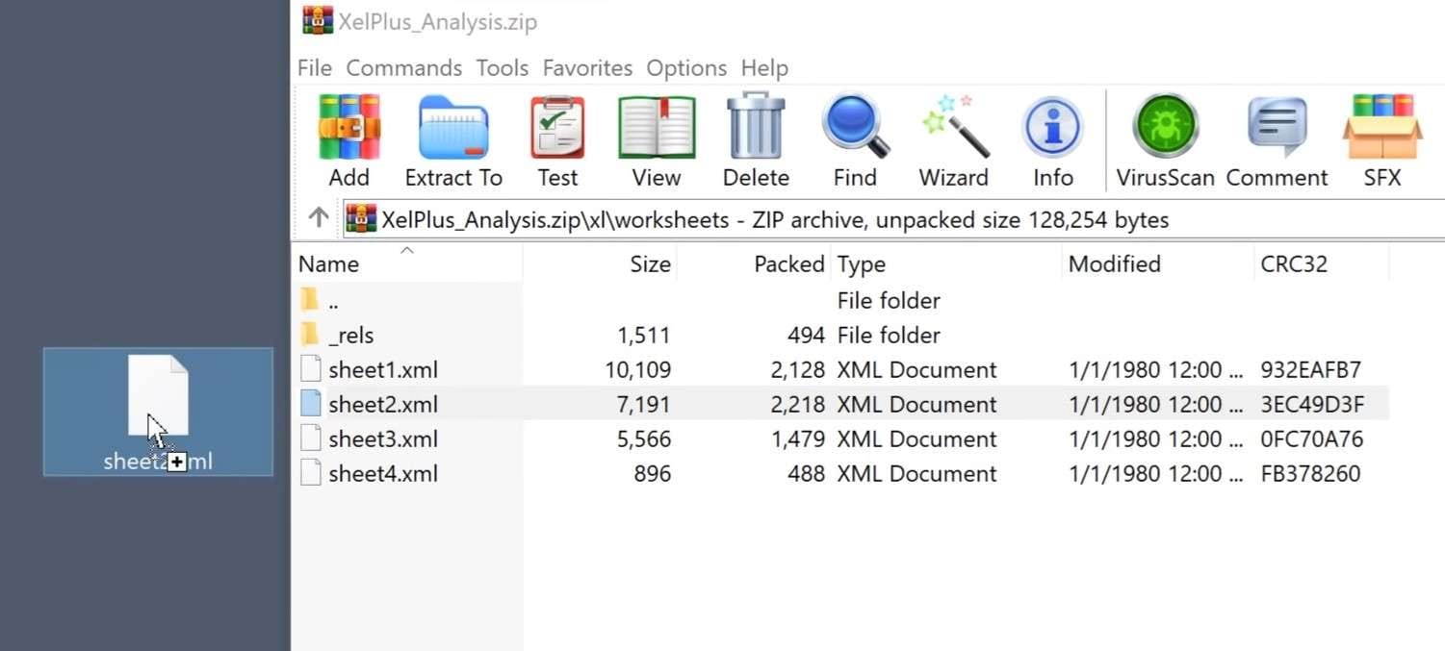Screen dimensions: 1445x651
Task: Select the sheet2.xml desktop file icon
Action: pyautogui.click(x=158, y=411)
